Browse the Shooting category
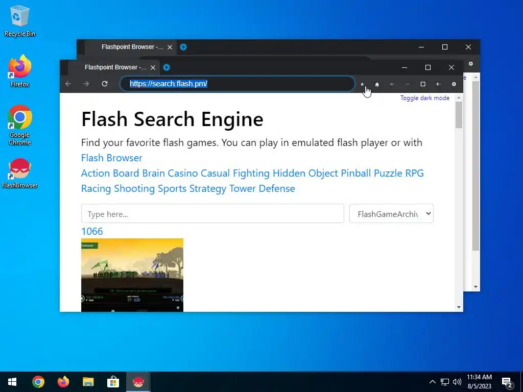This screenshot has height=392, width=523. (134, 188)
